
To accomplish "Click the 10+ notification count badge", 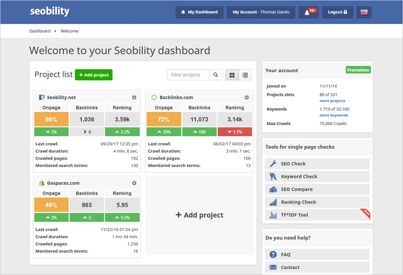I will click(313, 11).
